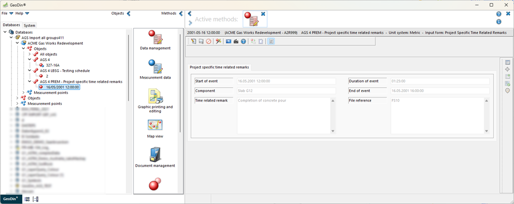This screenshot has width=514, height=204.
Task: Switch to the System tab
Action: (29, 25)
